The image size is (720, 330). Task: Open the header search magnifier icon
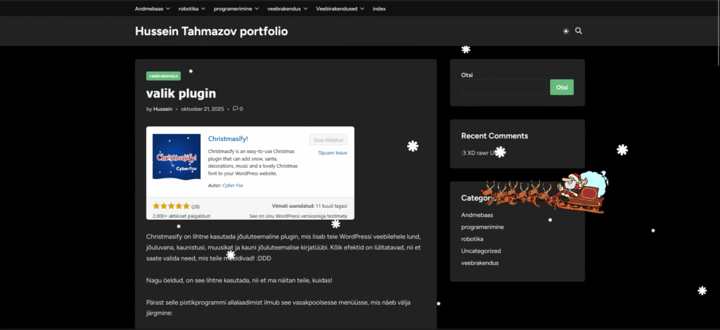click(579, 32)
